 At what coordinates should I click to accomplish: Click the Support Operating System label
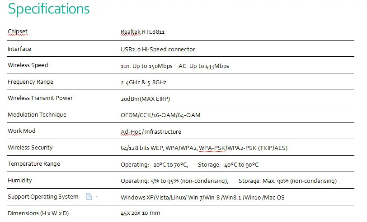click(x=43, y=197)
